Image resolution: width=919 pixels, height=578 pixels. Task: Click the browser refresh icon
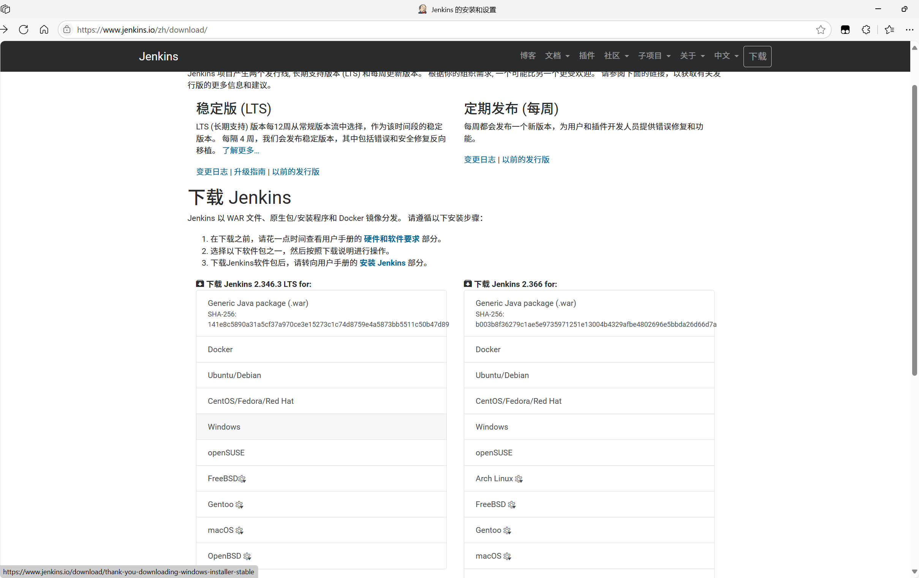click(24, 30)
